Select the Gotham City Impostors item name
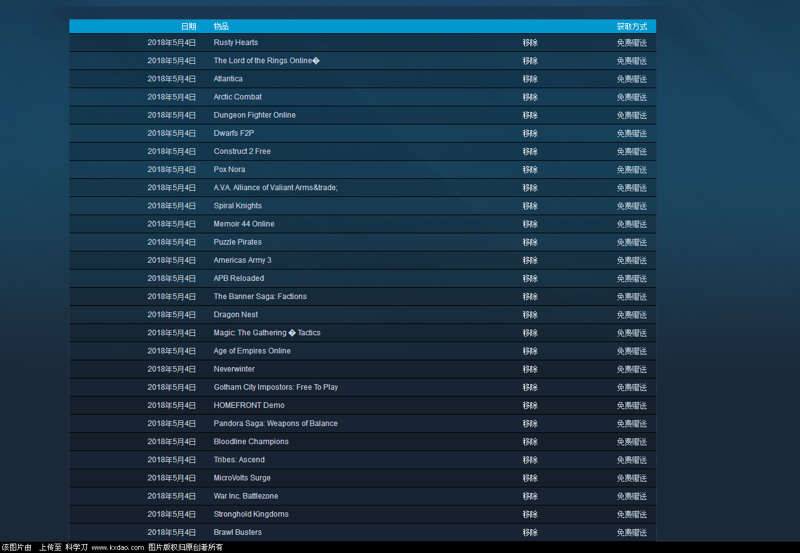Viewport: 800px width, 553px height. tap(275, 387)
